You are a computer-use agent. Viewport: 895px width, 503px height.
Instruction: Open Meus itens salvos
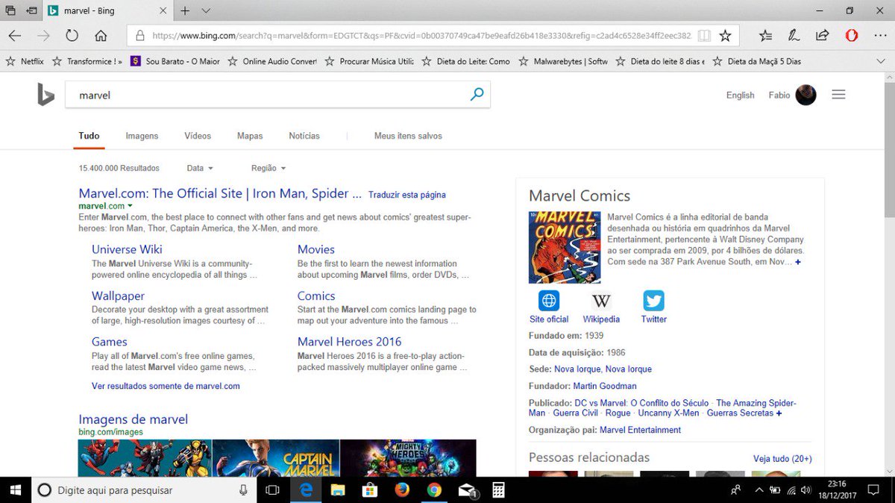point(408,136)
